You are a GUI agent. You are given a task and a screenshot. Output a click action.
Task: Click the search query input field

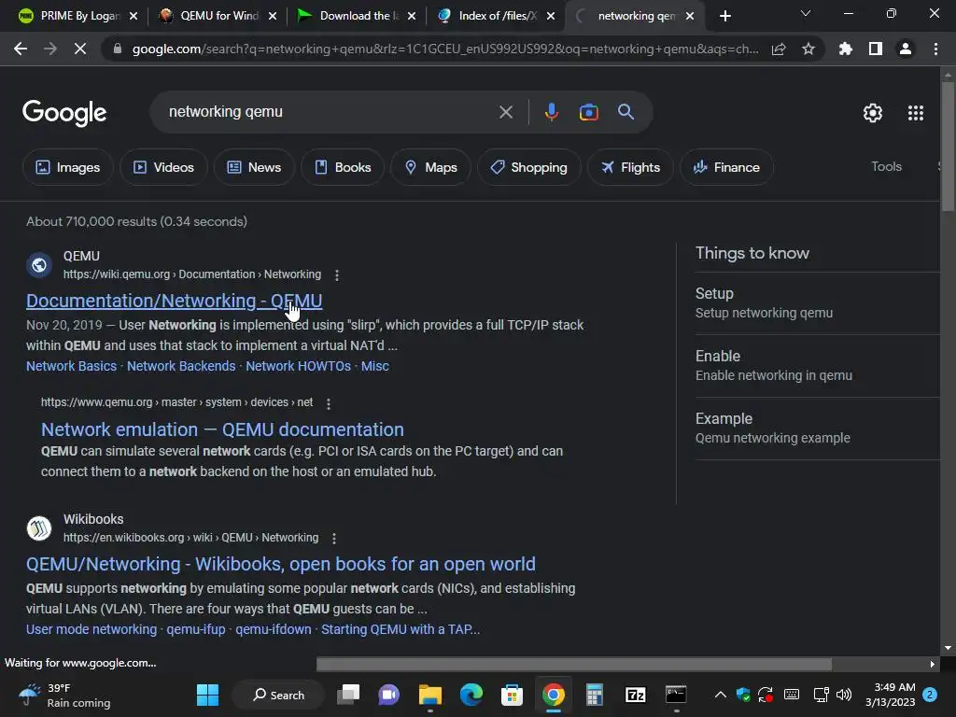click(330, 112)
